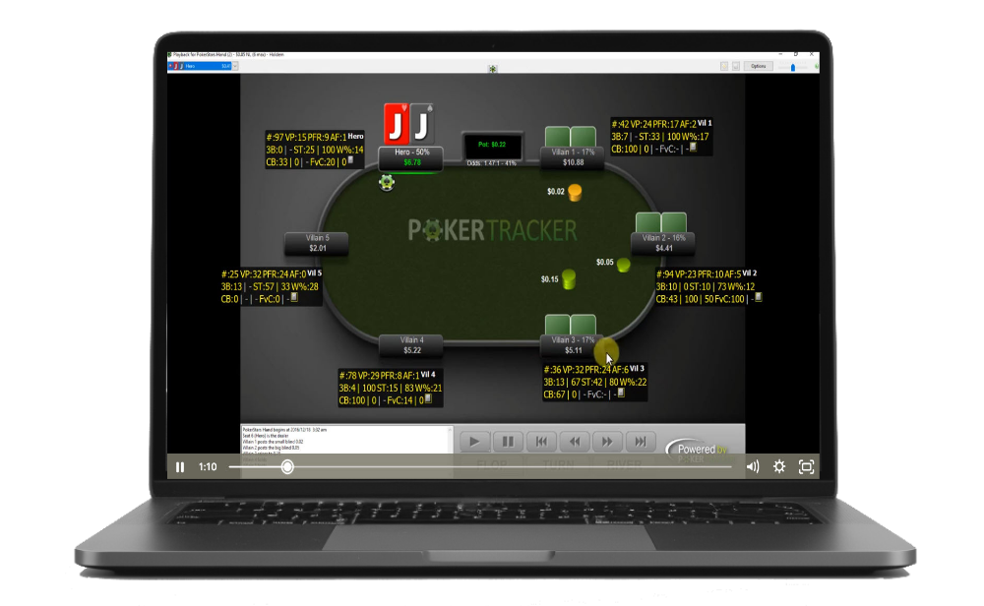
Task: Open the notes icon in Villain 3 HUD
Action: click(x=621, y=394)
